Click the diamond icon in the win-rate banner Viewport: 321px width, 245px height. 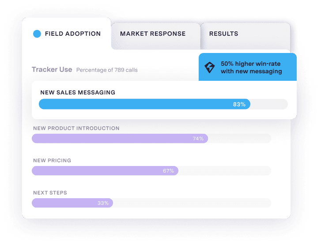coord(209,67)
